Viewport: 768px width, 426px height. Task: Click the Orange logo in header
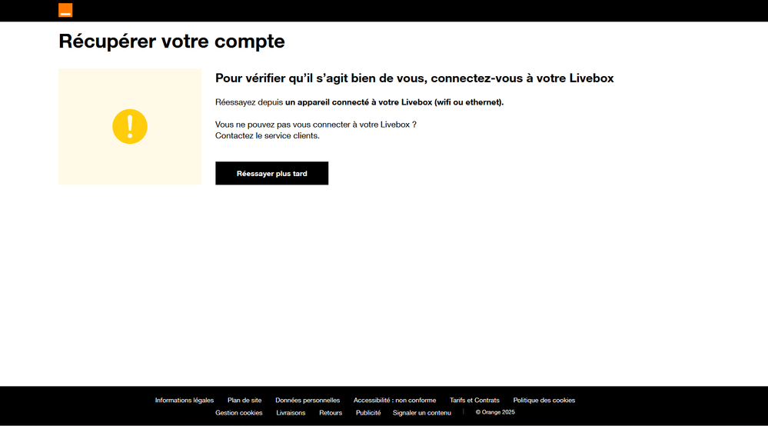(x=65, y=10)
